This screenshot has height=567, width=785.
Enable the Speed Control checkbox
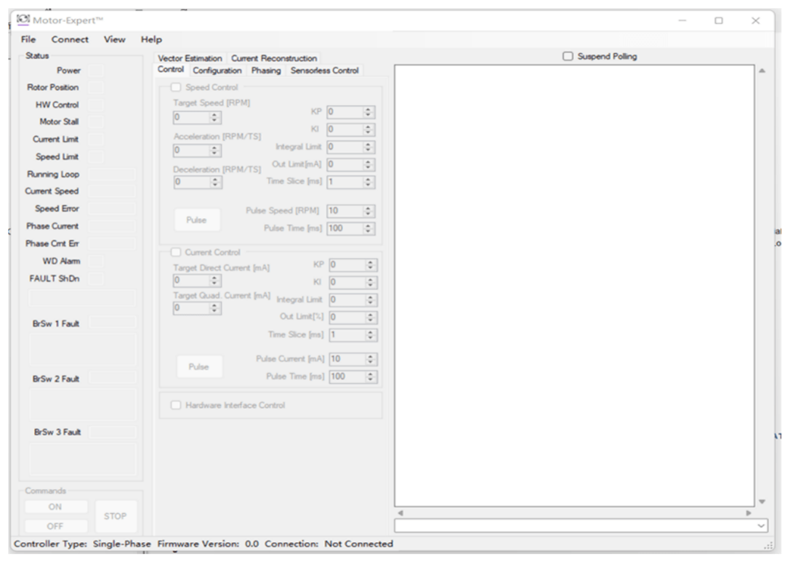click(x=176, y=88)
